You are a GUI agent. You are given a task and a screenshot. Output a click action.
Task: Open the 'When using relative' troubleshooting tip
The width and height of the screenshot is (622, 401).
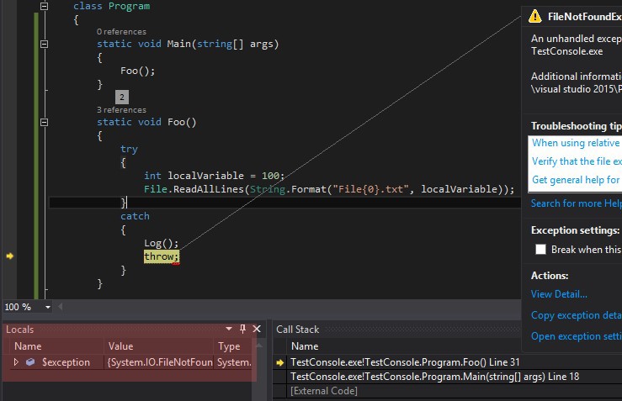coord(577,143)
